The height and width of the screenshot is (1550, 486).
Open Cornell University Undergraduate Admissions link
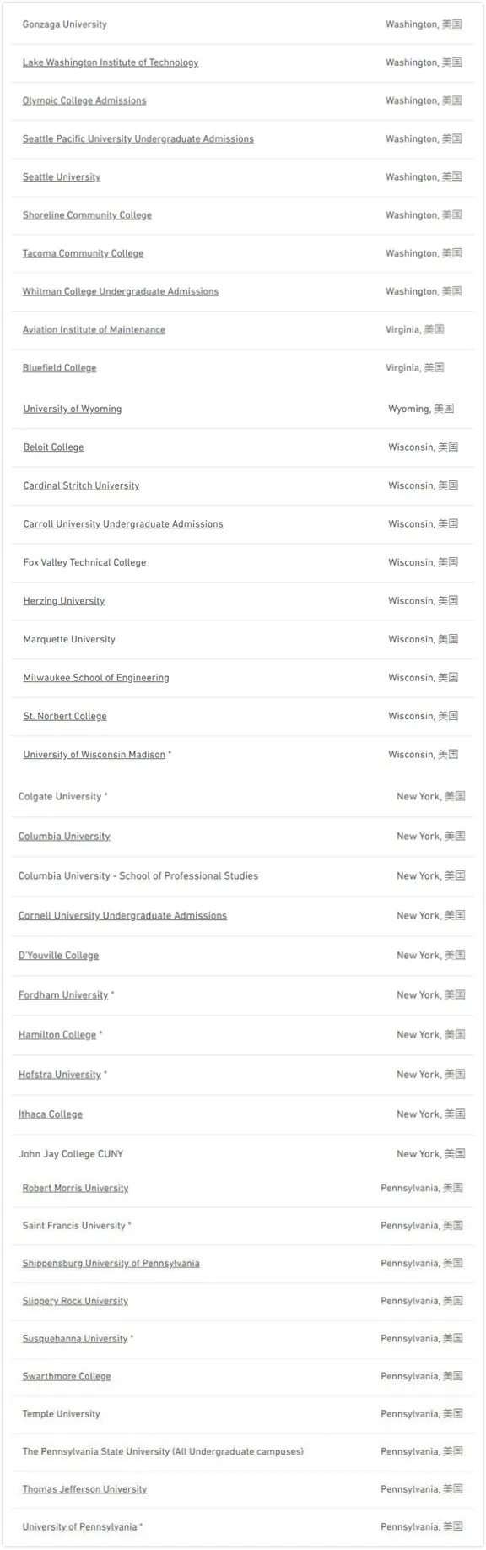pos(122,916)
